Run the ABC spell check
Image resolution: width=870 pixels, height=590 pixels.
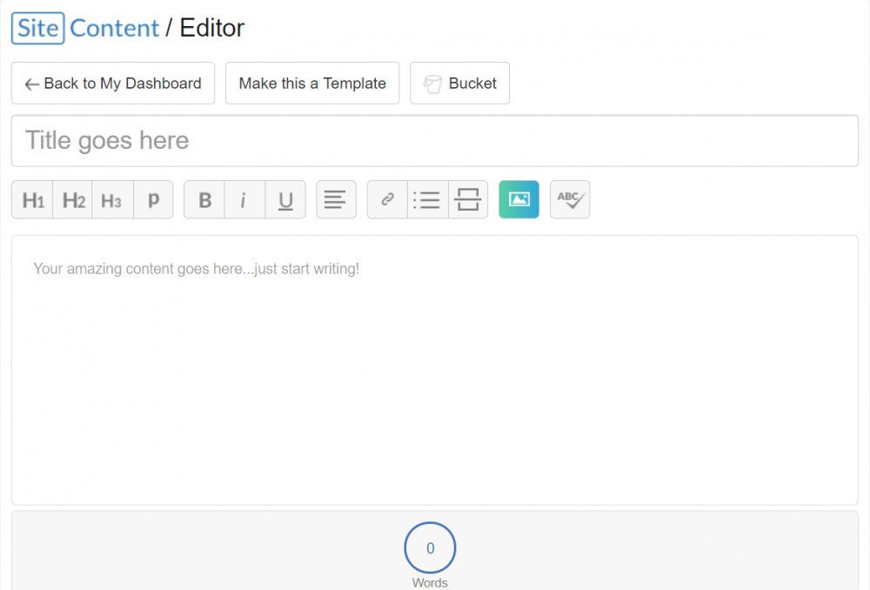click(x=570, y=199)
